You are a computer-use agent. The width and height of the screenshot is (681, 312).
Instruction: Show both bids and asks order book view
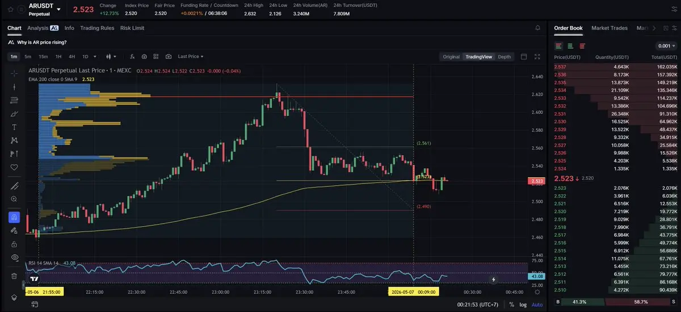coord(559,46)
